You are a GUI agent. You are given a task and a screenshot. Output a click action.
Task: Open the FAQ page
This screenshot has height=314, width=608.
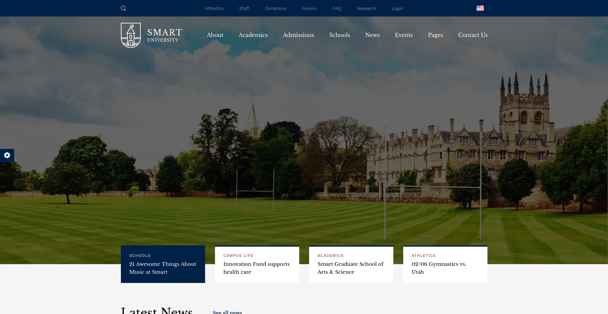click(x=337, y=8)
